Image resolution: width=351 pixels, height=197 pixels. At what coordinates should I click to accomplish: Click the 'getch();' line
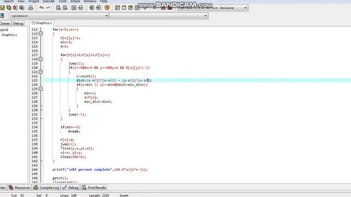click(60, 178)
